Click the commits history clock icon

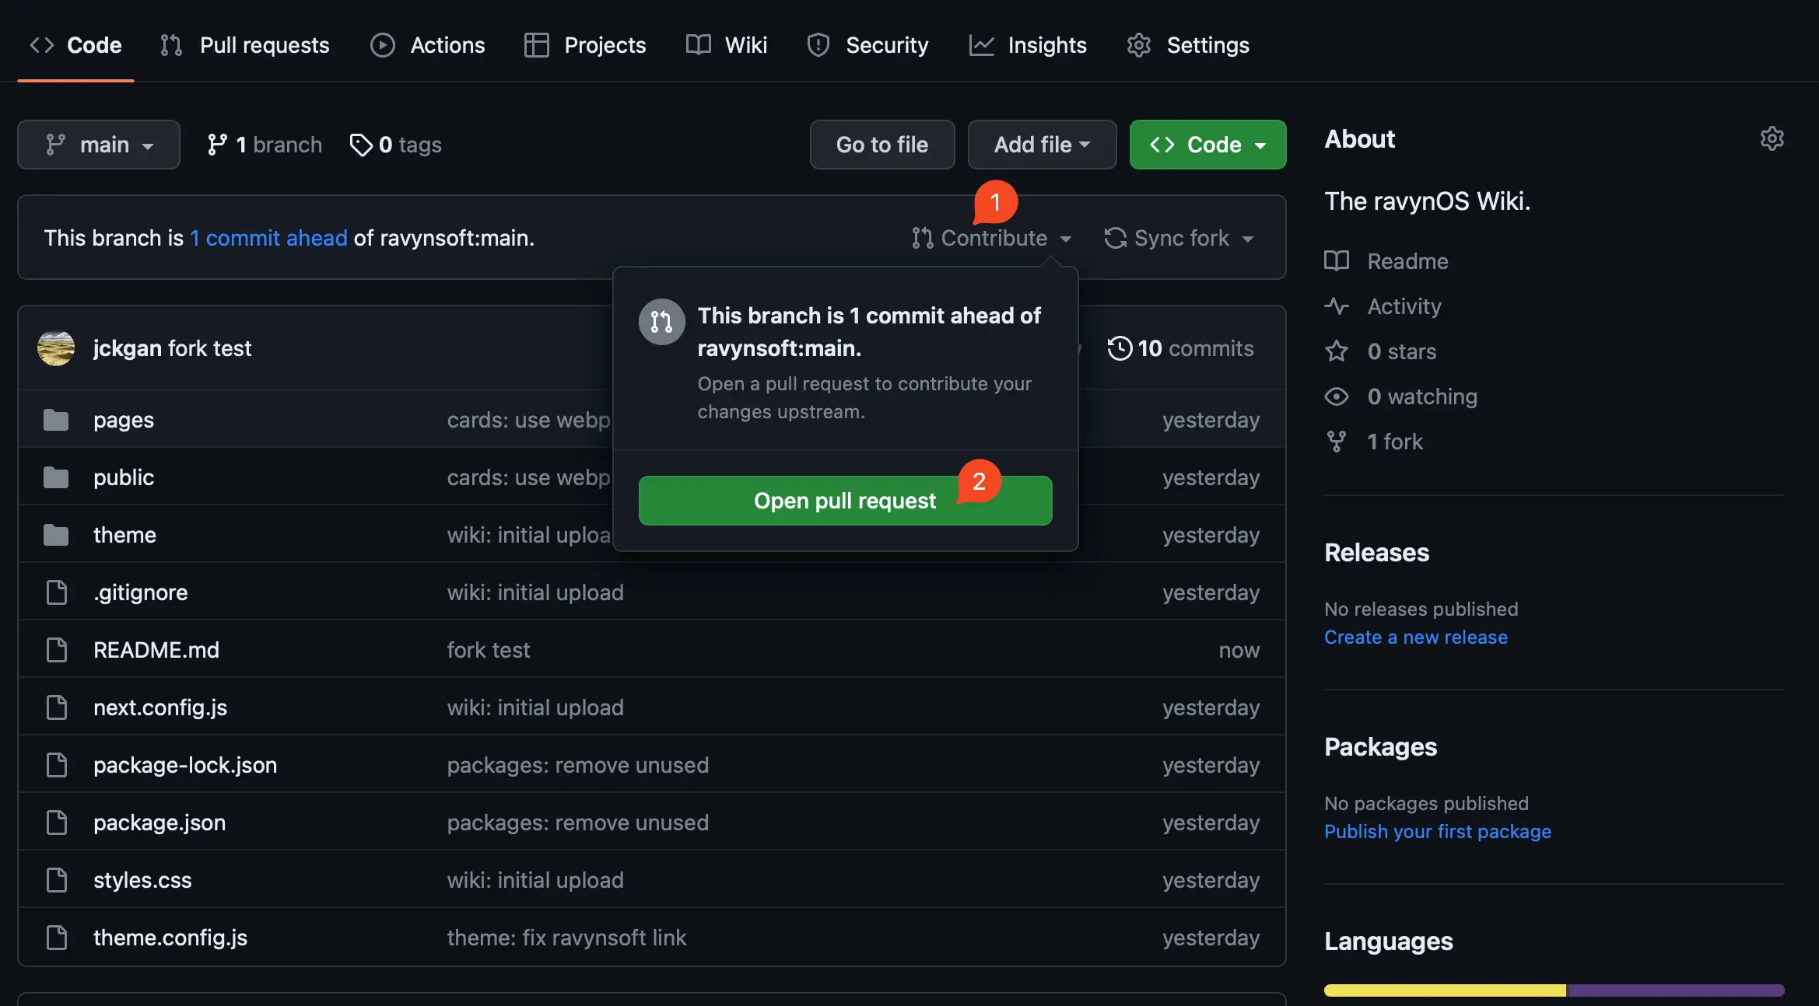pos(1120,348)
